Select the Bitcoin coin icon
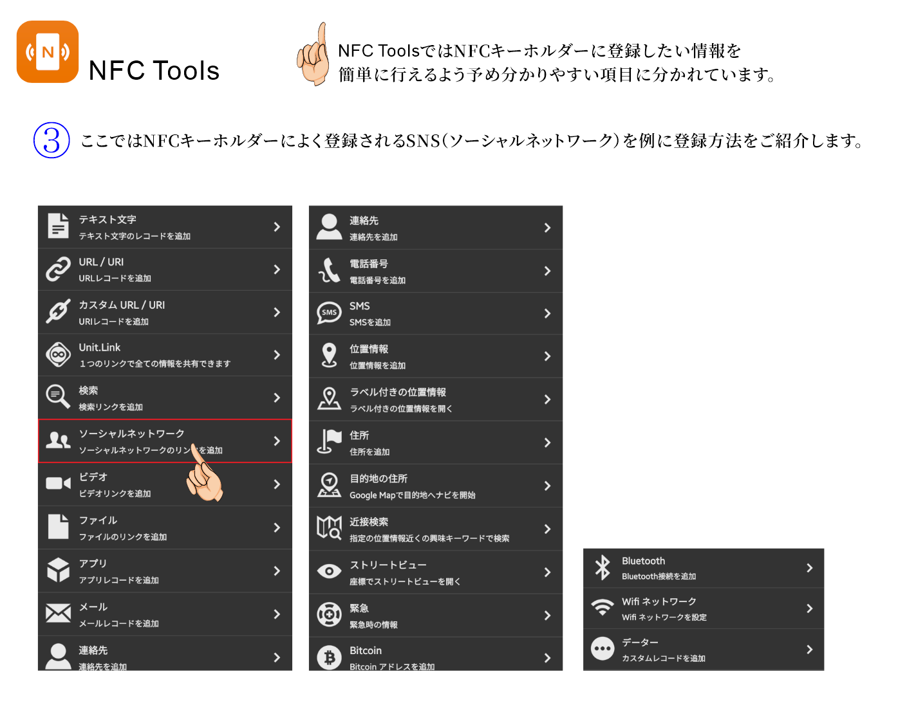The height and width of the screenshot is (703, 907). tap(329, 657)
